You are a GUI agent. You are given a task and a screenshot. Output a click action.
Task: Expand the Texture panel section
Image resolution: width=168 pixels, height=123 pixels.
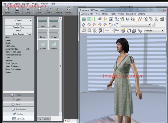(x=18, y=114)
